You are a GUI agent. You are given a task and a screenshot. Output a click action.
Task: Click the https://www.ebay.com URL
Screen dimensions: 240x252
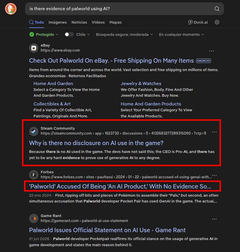60,50
